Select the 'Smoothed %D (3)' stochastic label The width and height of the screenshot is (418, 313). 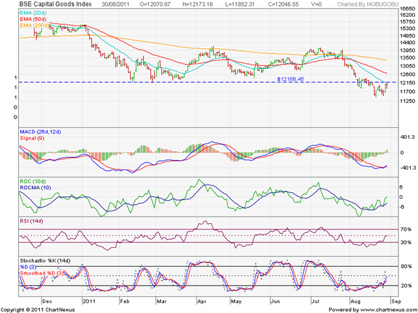(x=42, y=273)
